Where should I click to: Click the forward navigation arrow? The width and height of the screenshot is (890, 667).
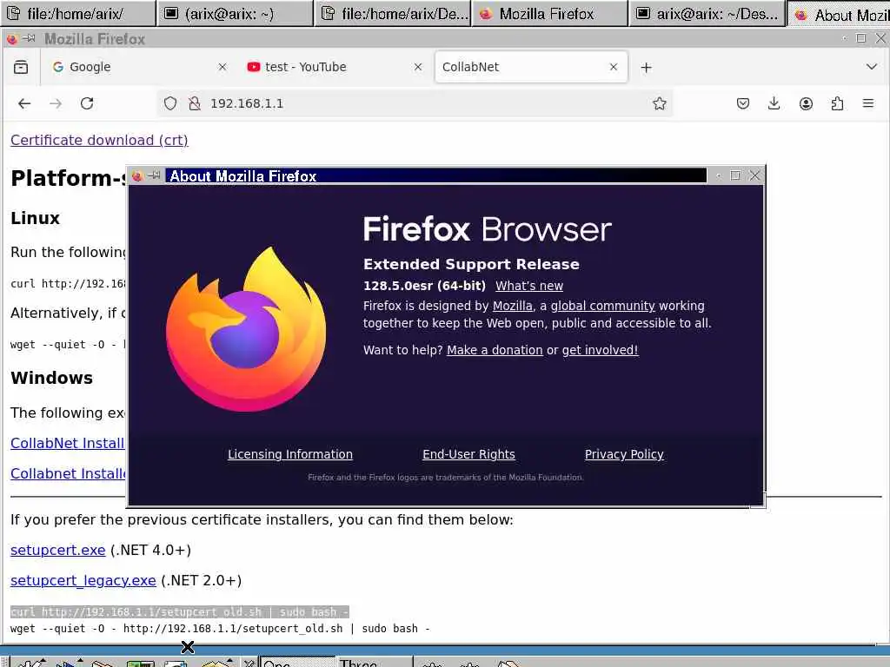coord(56,103)
